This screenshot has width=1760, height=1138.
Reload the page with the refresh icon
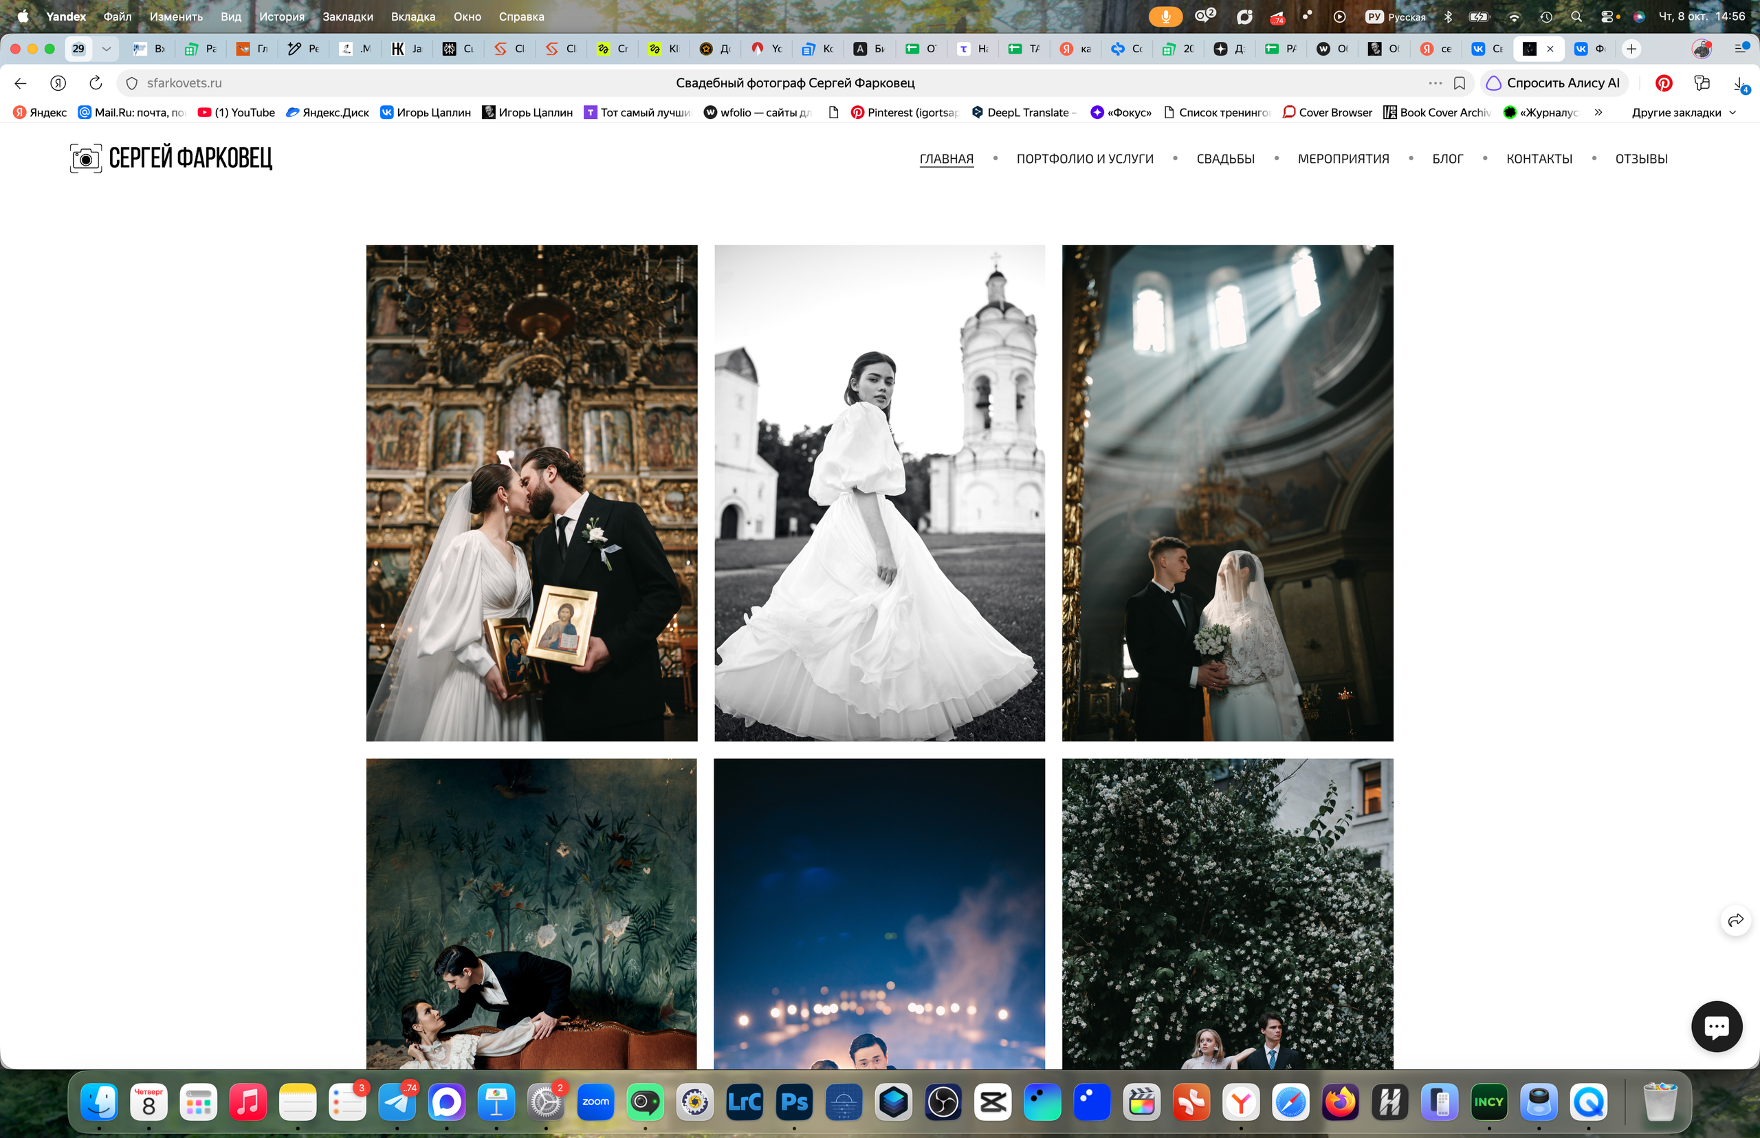coord(96,83)
